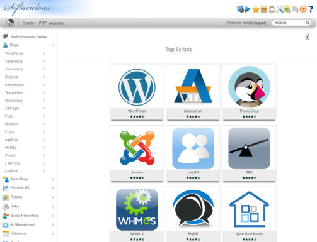This screenshot has height=242, width=317.
Task: Collapse the Blogs category
Action: coord(28,45)
